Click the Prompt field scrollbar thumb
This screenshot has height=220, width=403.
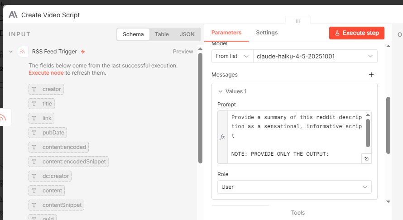[368, 133]
